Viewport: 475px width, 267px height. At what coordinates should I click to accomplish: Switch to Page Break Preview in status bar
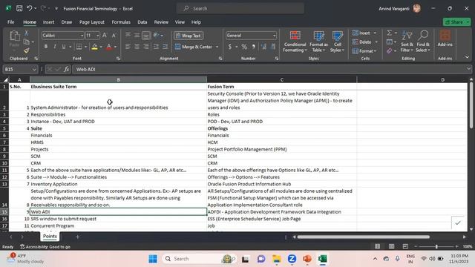405,246
